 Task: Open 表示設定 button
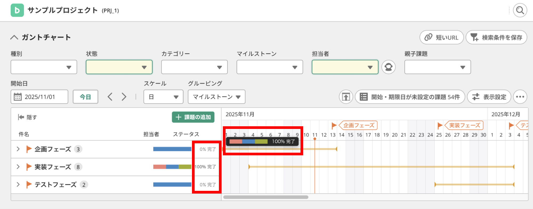click(x=489, y=97)
